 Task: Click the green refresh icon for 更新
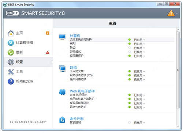pyautogui.click(x=11, y=52)
